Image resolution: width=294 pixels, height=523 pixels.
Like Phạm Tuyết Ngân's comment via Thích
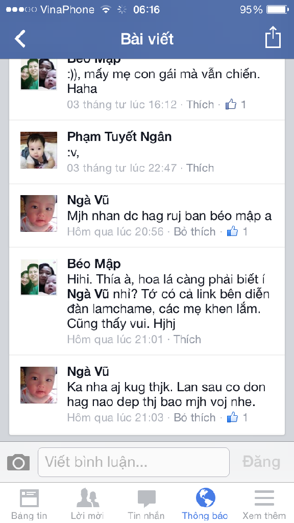tap(200, 168)
